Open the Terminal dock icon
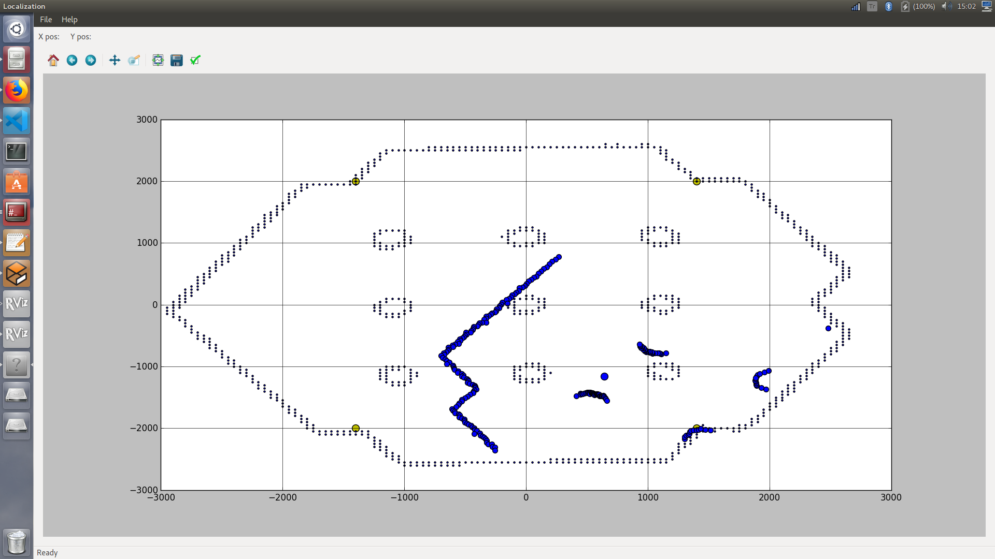 pyautogui.click(x=17, y=152)
